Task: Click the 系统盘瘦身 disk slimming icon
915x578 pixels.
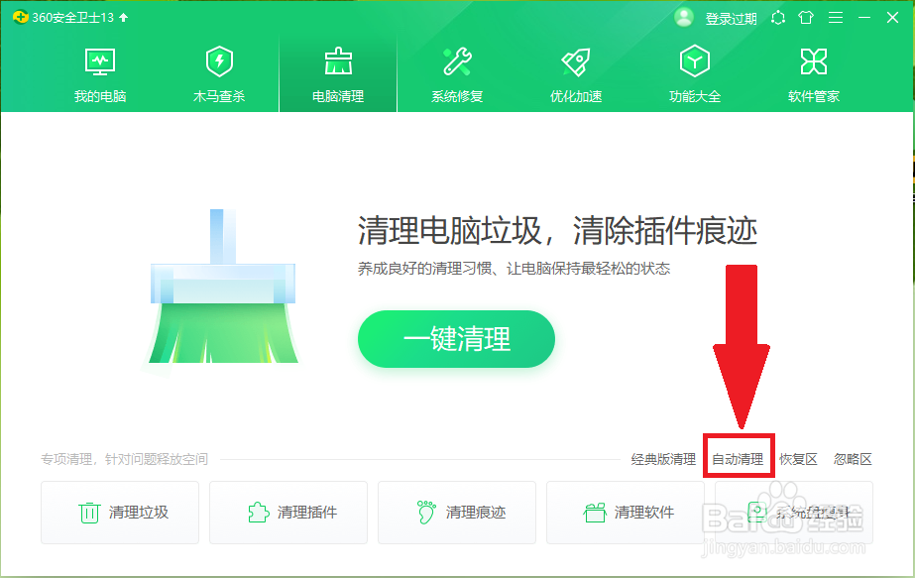Action: [758, 512]
